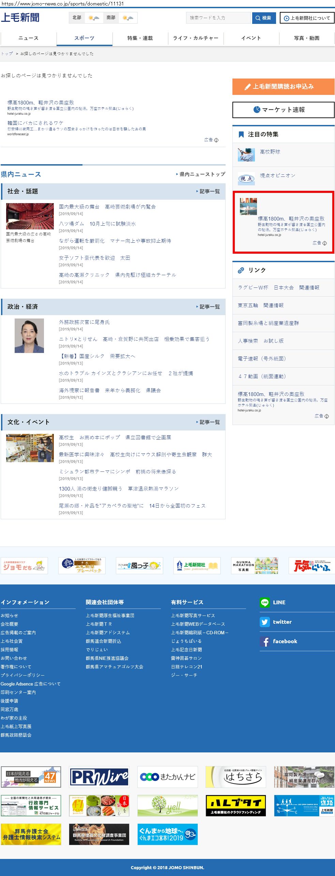Click the LINE social icon
Viewport: 335px width, 876px height.
click(264, 603)
